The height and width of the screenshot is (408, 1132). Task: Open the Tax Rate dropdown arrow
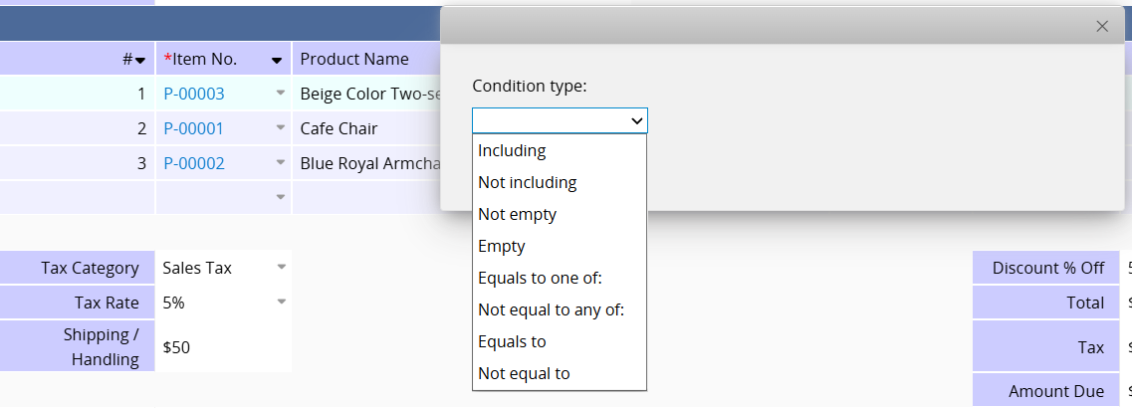tap(281, 302)
